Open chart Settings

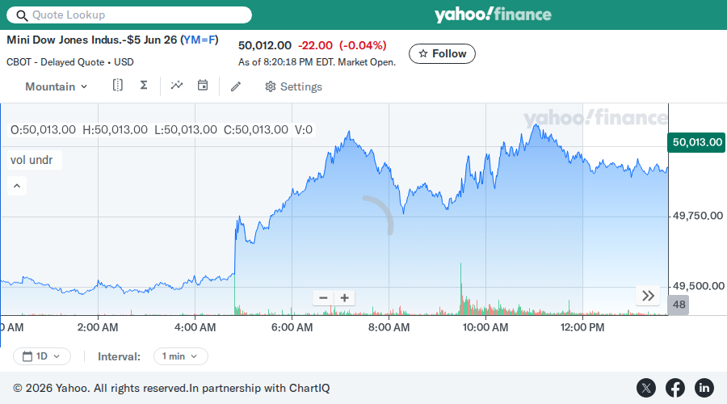pyautogui.click(x=293, y=86)
